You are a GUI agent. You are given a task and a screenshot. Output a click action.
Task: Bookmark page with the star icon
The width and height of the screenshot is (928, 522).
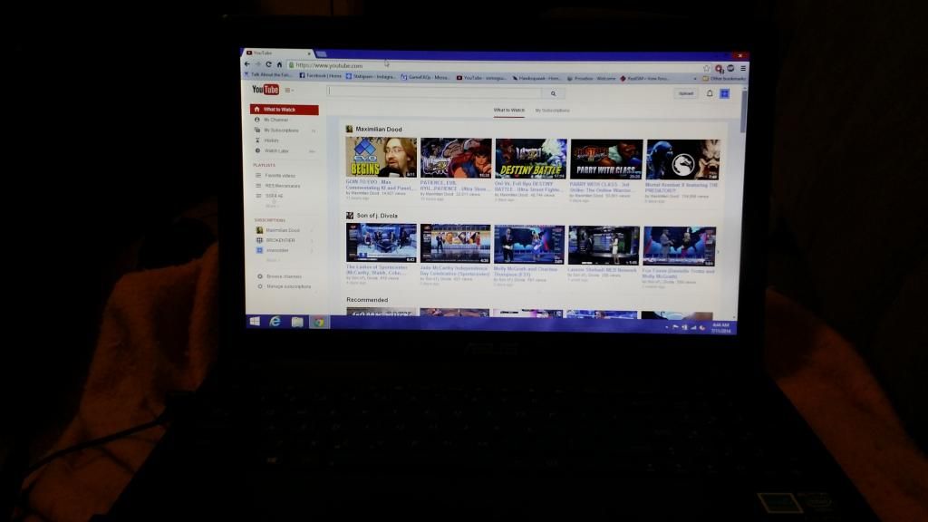click(707, 68)
